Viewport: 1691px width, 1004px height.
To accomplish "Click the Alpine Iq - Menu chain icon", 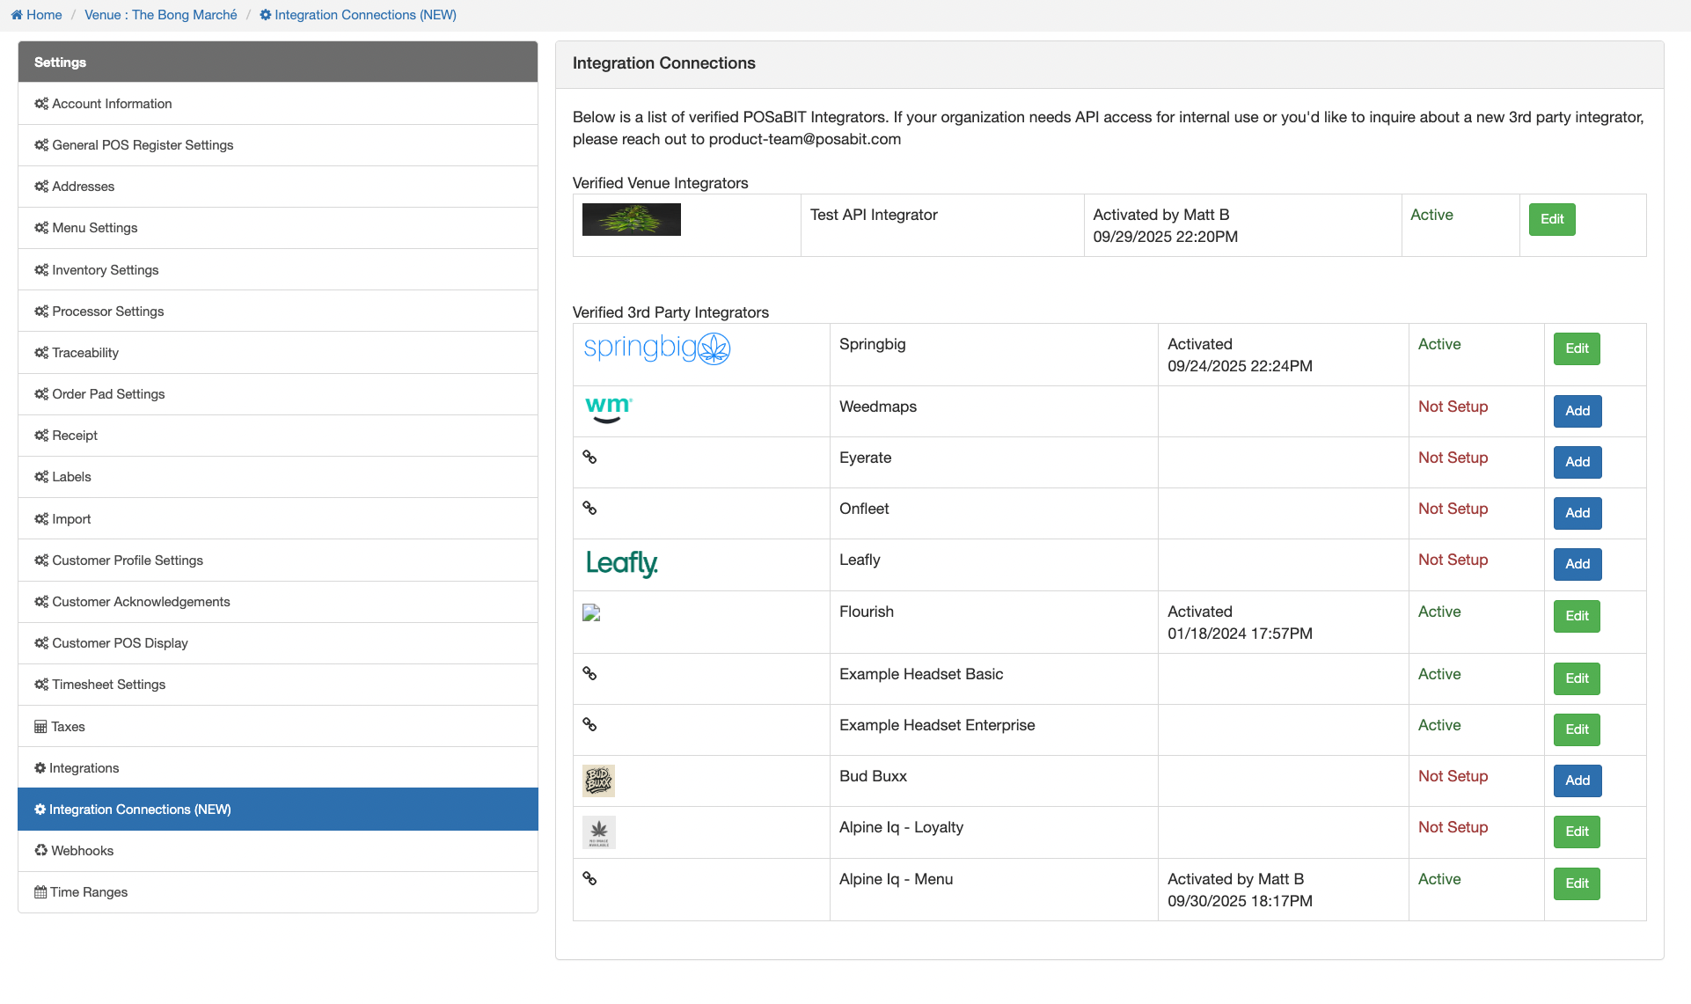I will point(589,879).
